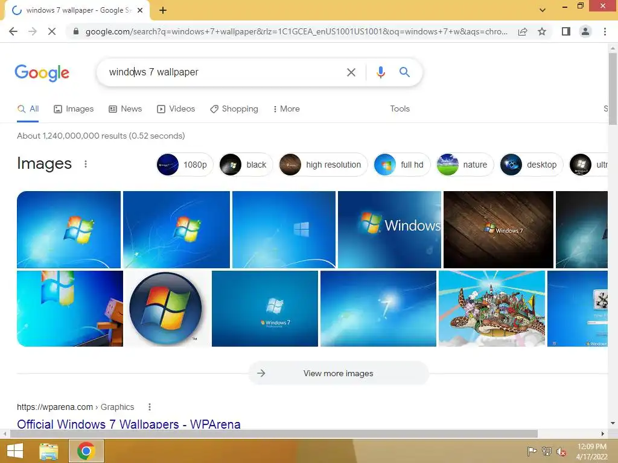Open the glowing 7 wallpaper thumbnail
This screenshot has height=463, width=618.
point(378,309)
